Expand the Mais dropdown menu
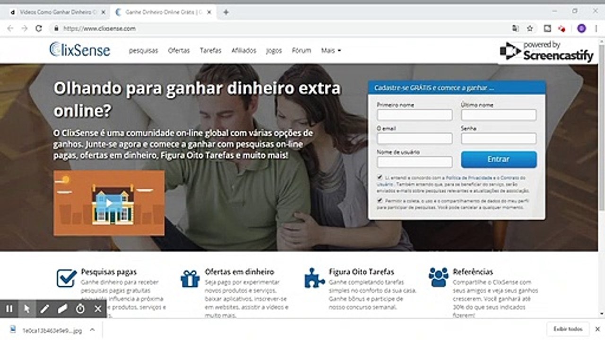The image size is (605, 340). click(x=331, y=51)
